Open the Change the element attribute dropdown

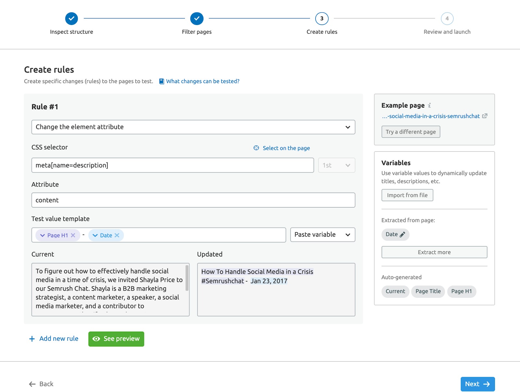[193, 127]
